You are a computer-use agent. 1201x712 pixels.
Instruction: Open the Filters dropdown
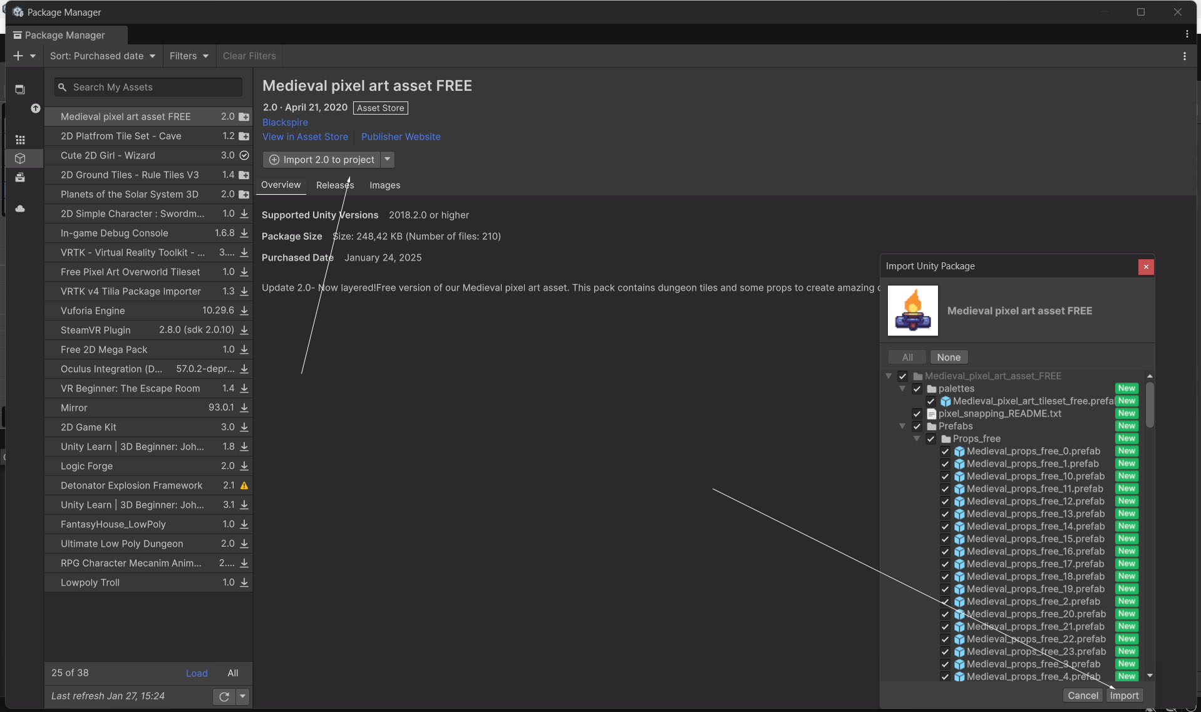coord(188,56)
